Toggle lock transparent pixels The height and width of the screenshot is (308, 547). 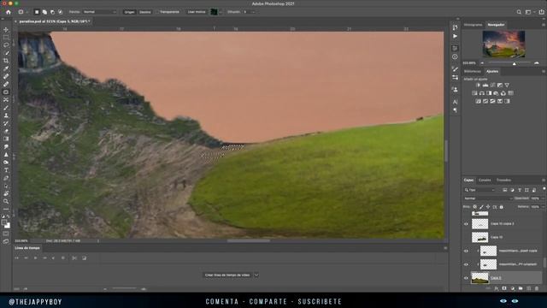coord(475,207)
